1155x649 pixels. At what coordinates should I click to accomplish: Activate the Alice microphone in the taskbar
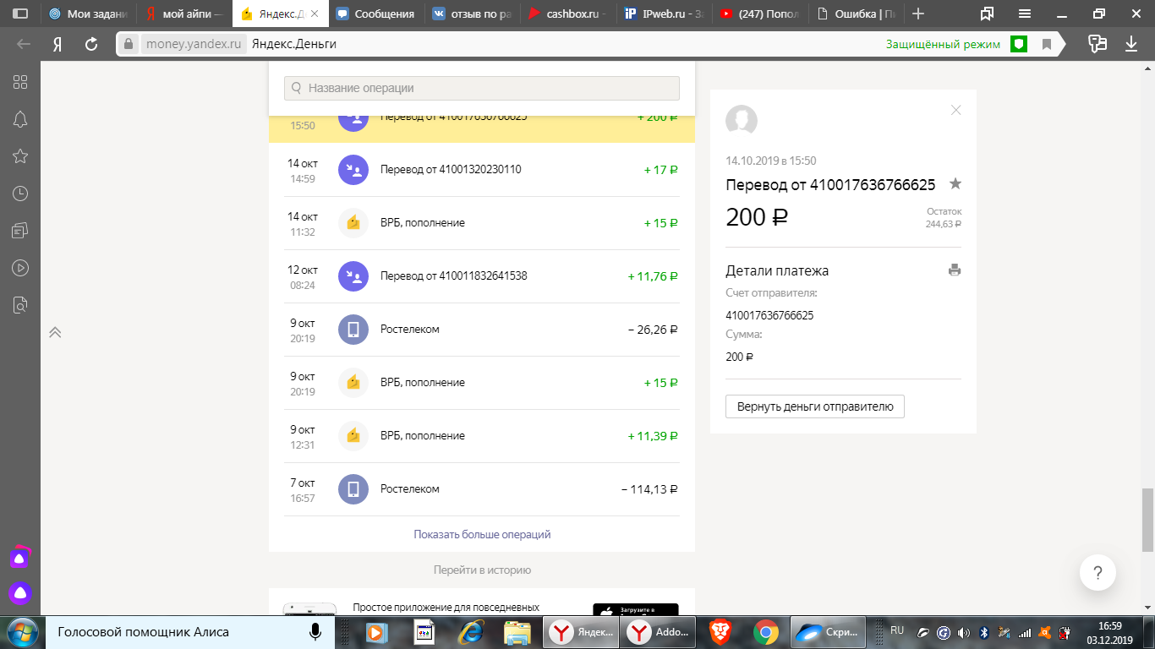point(315,631)
